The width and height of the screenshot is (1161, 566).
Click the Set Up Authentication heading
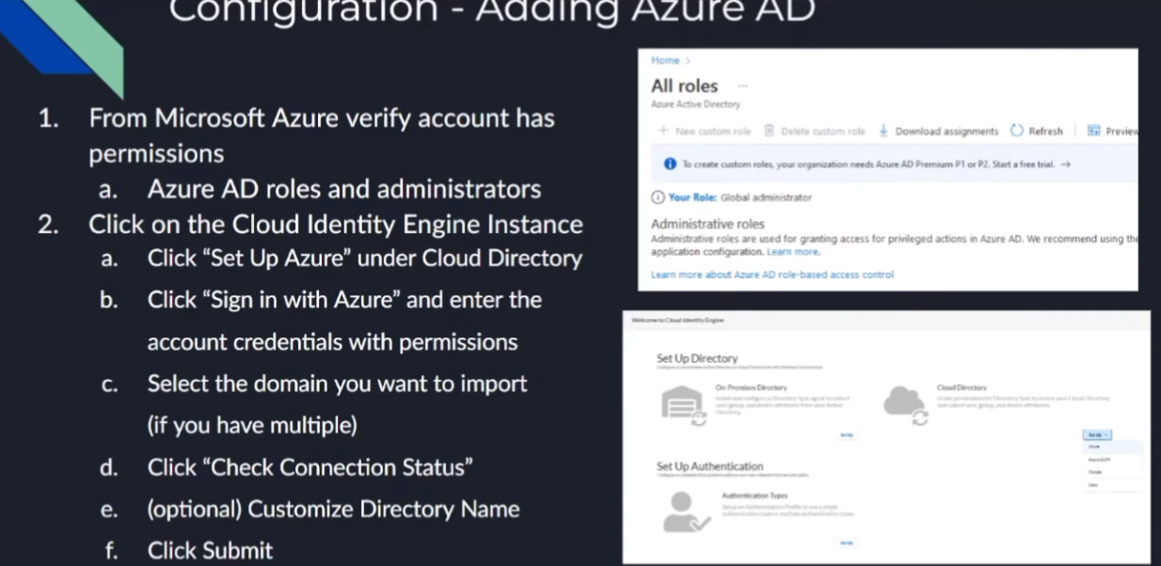click(710, 466)
